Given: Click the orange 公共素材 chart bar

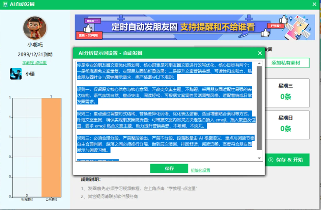Looking at the screenshot, I should pos(51,147).
